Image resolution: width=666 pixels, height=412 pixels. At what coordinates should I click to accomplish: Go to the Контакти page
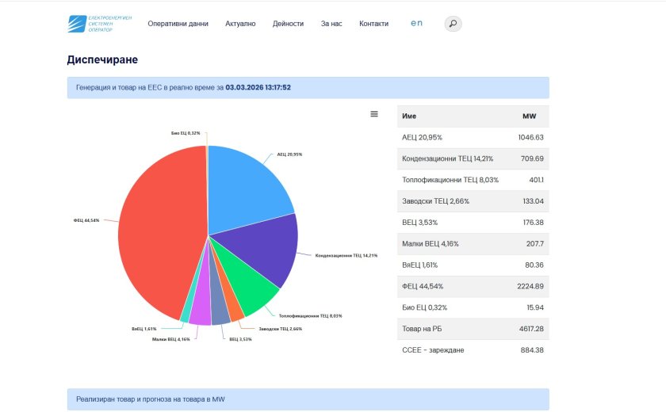tap(373, 24)
